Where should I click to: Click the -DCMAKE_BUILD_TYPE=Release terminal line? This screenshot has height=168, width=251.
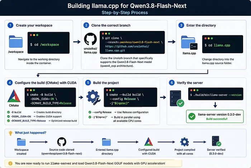coord(51,103)
